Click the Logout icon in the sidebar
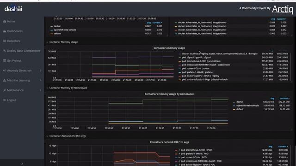296x166 pixels. [5, 100]
